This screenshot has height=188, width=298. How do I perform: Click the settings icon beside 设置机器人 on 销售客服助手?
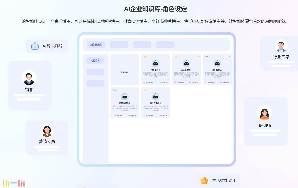coord(206,82)
